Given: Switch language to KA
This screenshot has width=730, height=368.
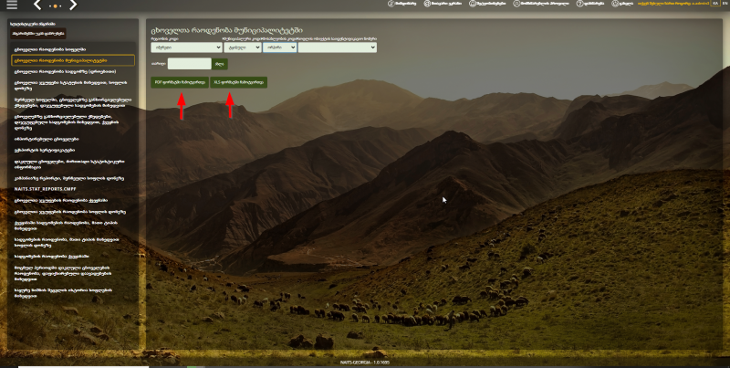Looking at the screenshot, I should [x=714, y=5].
